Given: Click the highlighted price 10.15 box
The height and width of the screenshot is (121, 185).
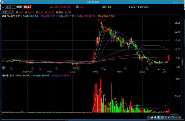Looking at the screenshot, I should (x=27, y=7).
